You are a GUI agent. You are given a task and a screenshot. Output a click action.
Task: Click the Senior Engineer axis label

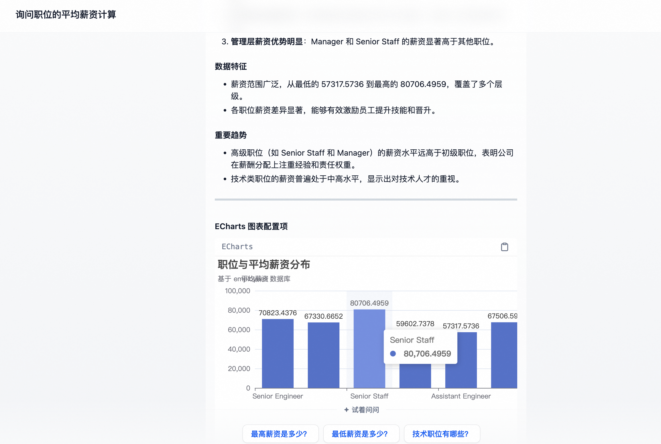[277, 396]
